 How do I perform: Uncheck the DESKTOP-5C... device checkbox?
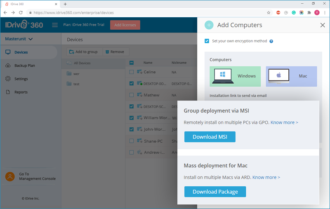(132, 106)
